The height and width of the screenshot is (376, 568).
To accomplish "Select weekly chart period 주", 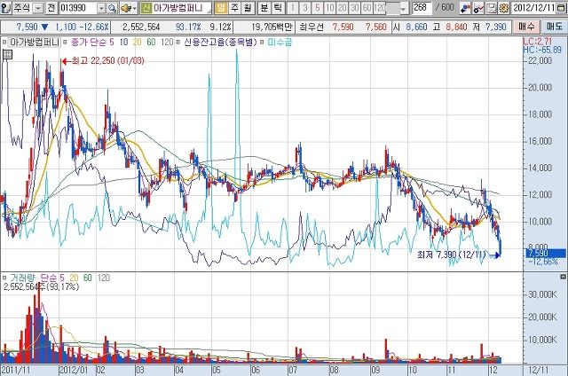I will (x=234, y=8).
